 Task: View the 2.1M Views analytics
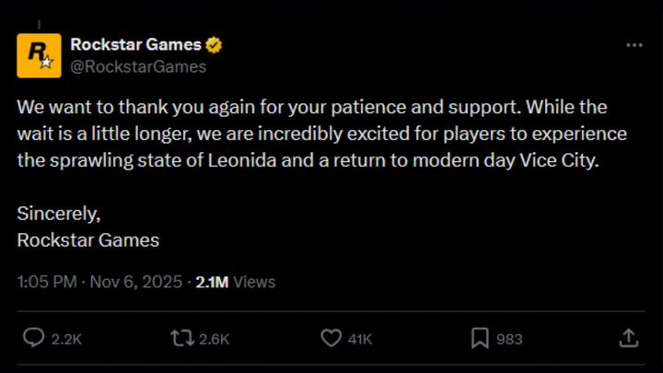235,282
